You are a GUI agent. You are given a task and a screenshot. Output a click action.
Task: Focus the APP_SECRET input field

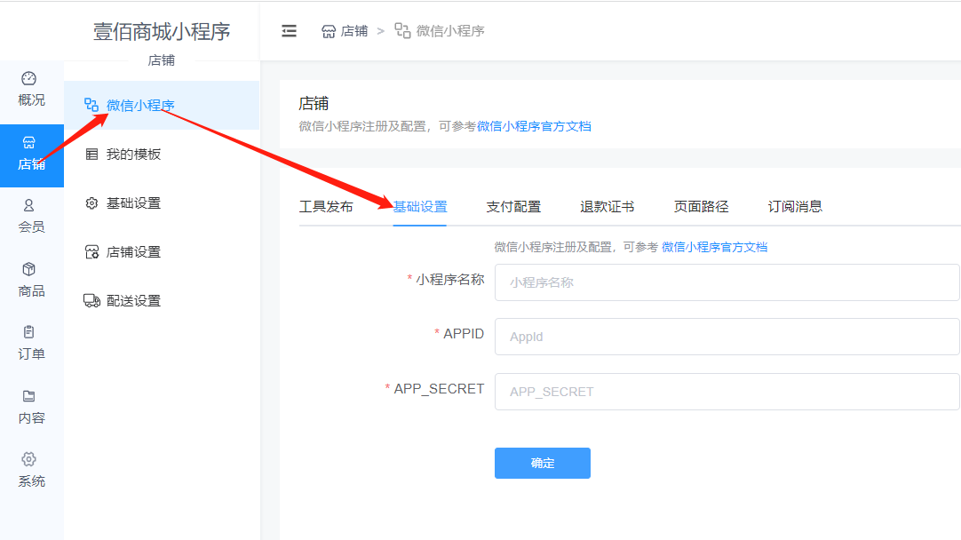[727, 392]
